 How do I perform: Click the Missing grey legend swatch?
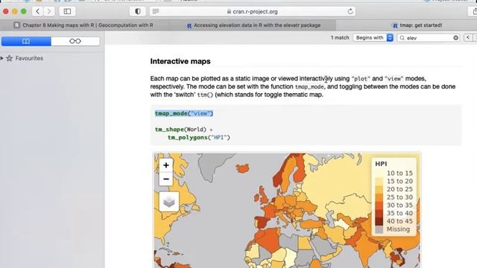pyautogui.click(x=379, y=229)
